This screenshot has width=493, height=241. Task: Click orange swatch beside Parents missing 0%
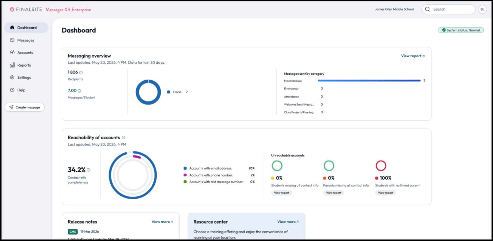tap(325, 178)
